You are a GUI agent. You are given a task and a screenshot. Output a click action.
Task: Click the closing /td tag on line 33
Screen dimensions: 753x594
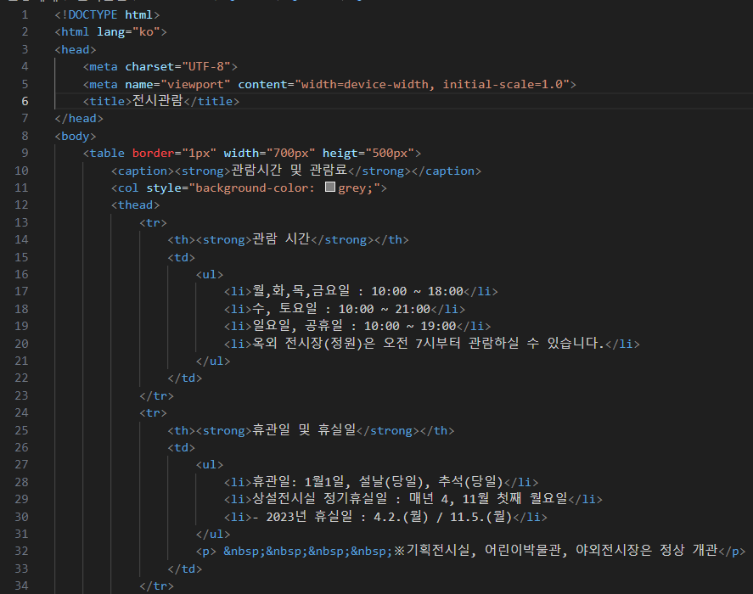(x=185, y=569)
